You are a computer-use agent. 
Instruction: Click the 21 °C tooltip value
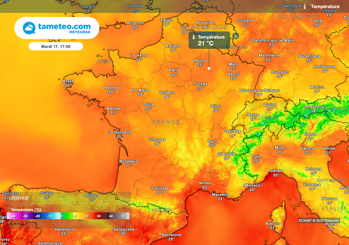click(206, 43)
